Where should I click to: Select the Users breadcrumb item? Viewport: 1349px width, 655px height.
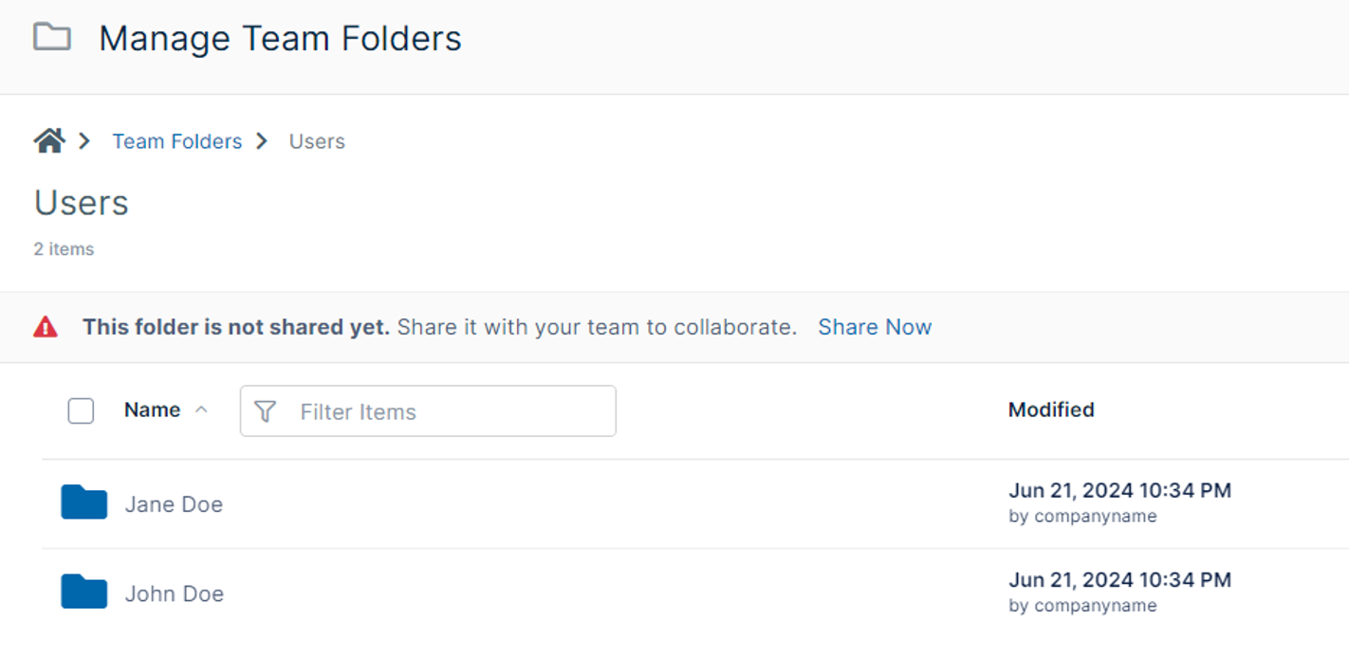tap(317, 141)
